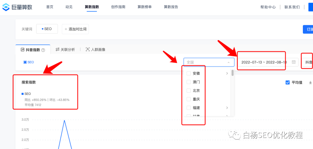
Task: Select the 重庆 checkbox option
Action: [189, 99]
